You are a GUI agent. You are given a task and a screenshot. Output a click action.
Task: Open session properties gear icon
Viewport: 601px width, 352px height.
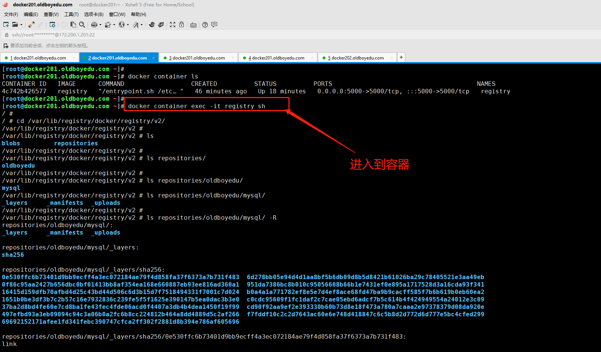52,25
